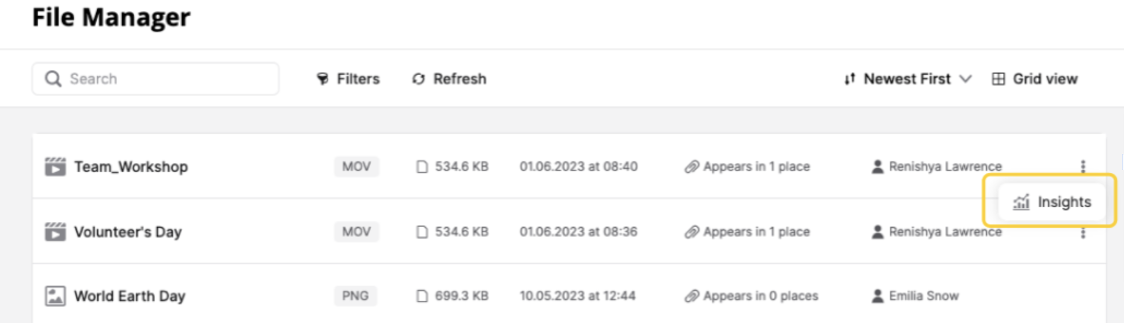Click the Volunteer's Day video file icon
Screen dimensions: 1124x323
click(55, 232)
